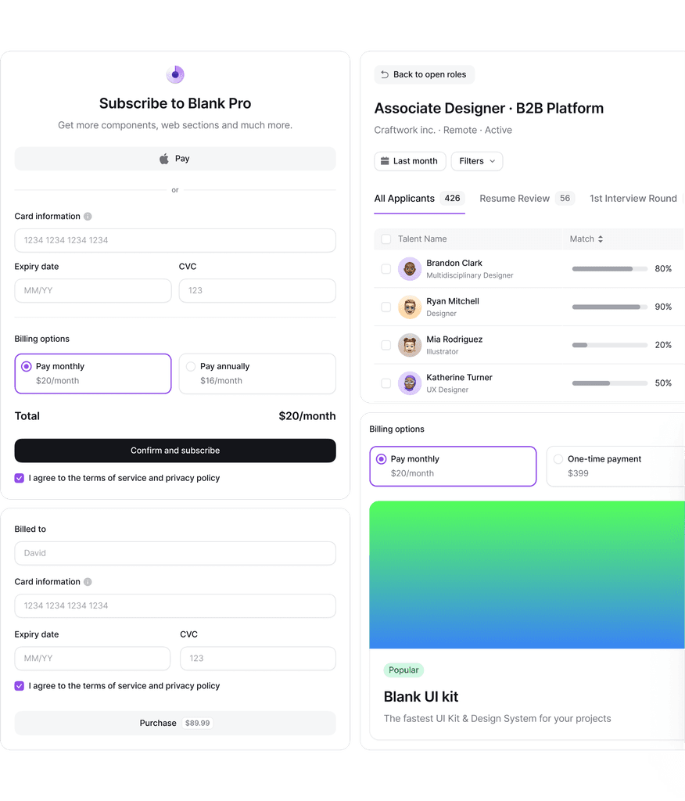Switch to the Resume Review tab
The width and height of the screenshot is (685, 801).
tap(516, 198)
